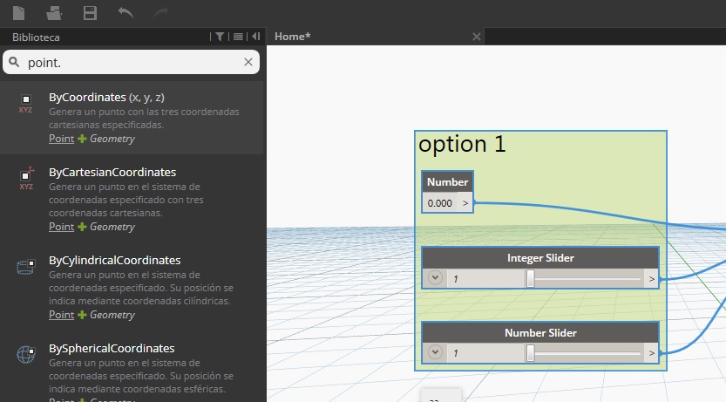
Task: Create a new file from the toolbar
Action: tap(19, 12)
